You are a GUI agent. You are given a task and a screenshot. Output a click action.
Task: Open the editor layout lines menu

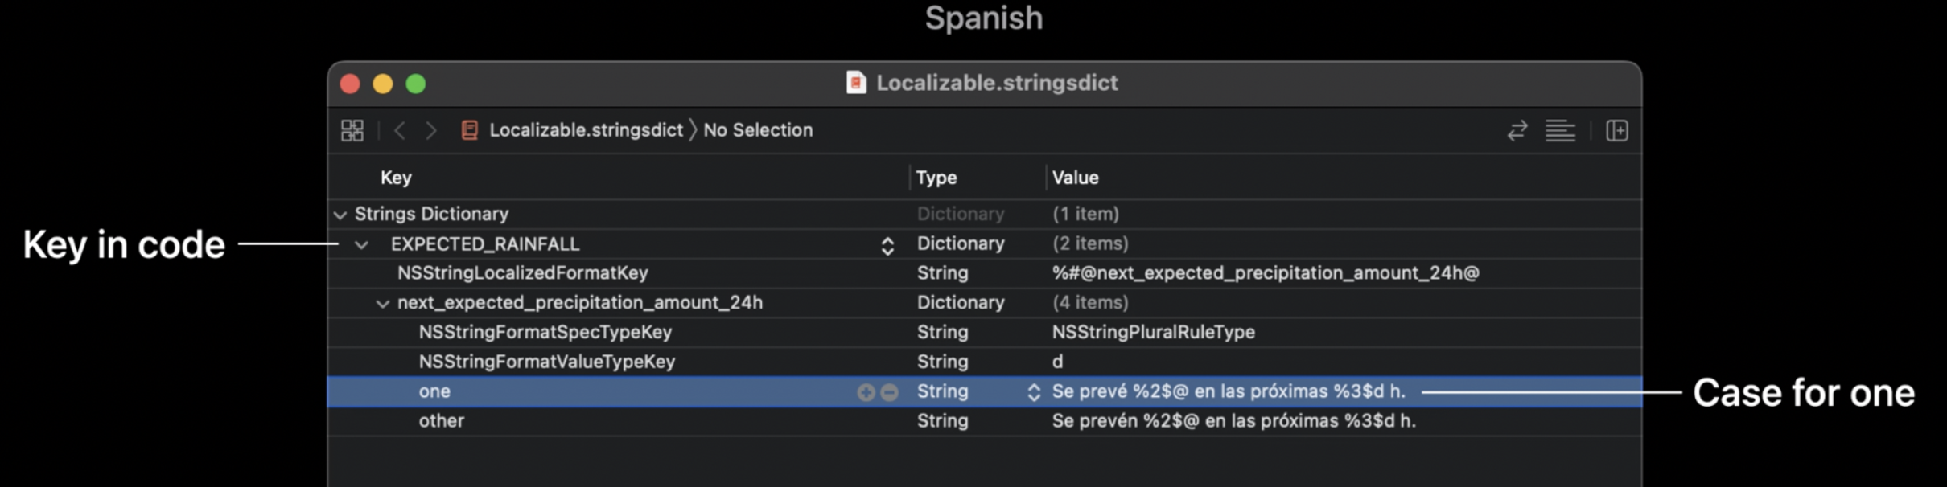coord(1560,130)
